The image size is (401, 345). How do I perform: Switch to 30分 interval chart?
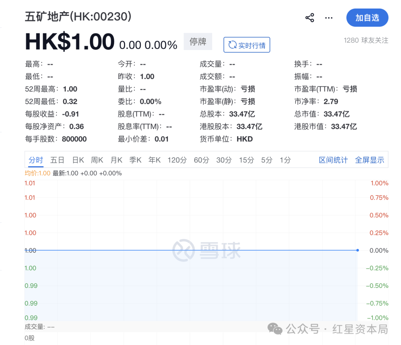pos(224,160)
